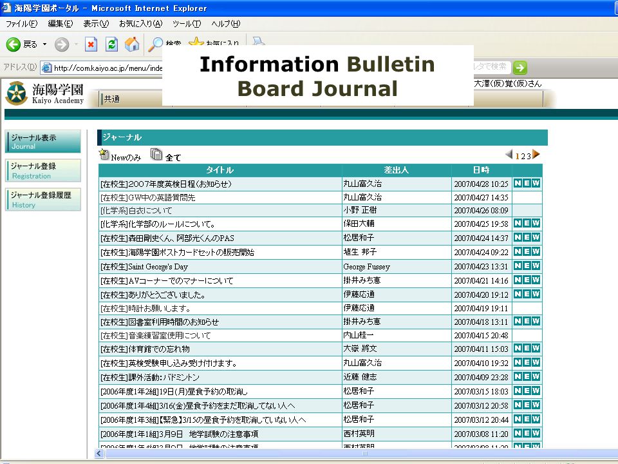Viewport: 618px width, 464px height.
Task: Open ツール(T) menu
Action: coord(187,24)
